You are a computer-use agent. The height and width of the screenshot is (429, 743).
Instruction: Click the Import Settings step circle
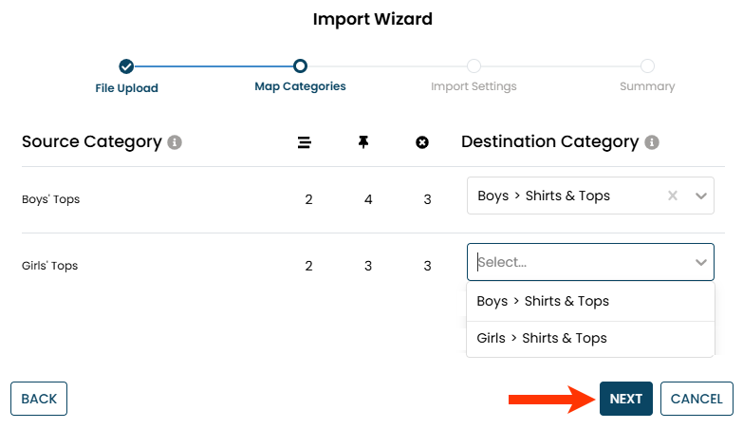point(474,66)
